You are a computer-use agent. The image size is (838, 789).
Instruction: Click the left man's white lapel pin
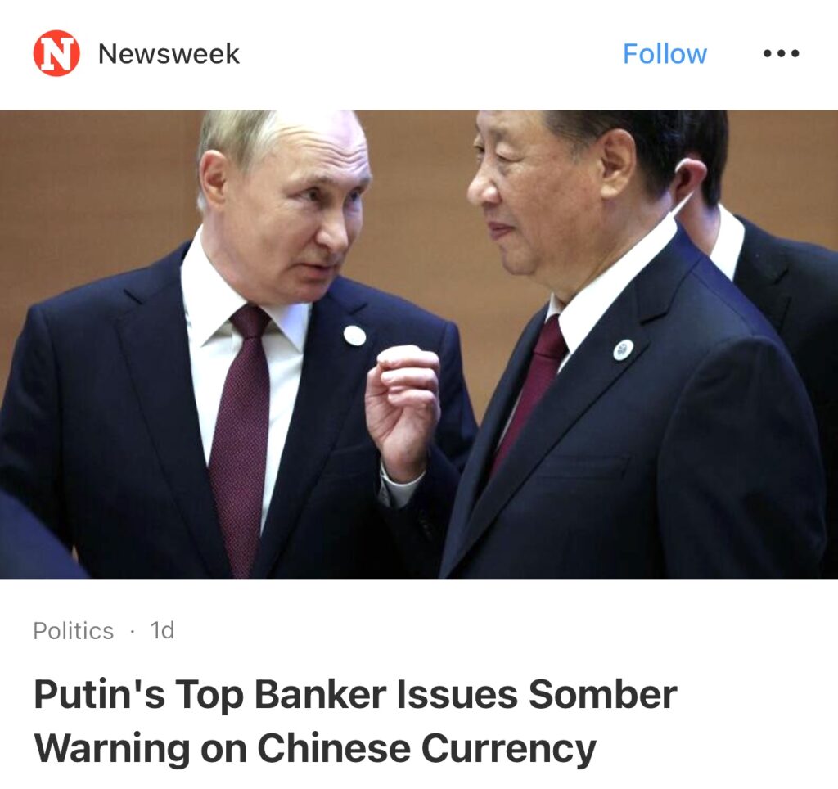pyautogui.click(x=355, y=336)
